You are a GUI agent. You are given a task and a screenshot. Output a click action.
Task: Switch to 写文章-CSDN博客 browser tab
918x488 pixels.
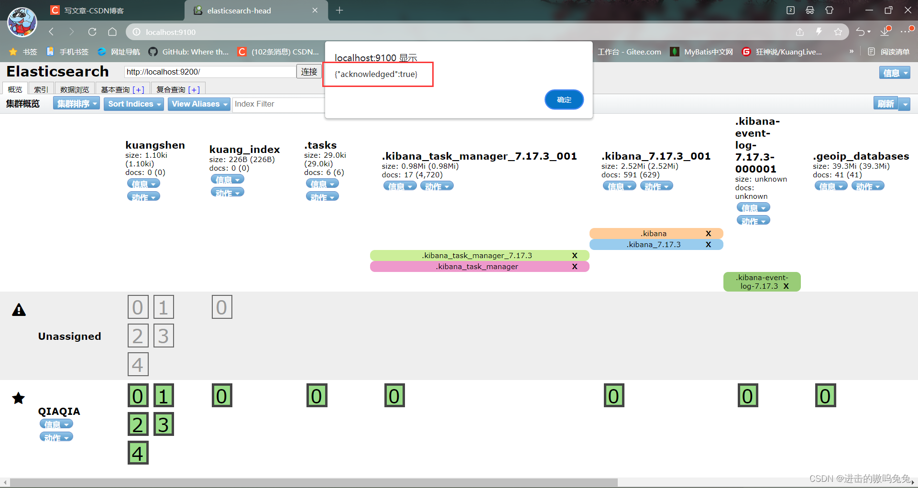click(x=94, y=11)
